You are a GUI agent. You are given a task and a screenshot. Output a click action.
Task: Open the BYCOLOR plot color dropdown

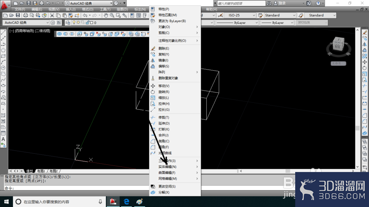pos(312,22)
